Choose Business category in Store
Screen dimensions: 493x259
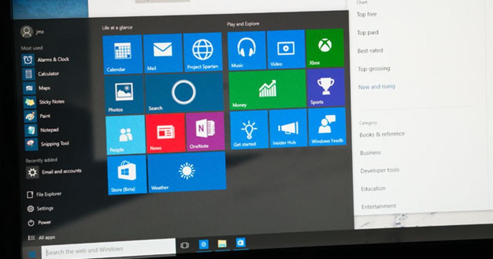tap(371, 153)
